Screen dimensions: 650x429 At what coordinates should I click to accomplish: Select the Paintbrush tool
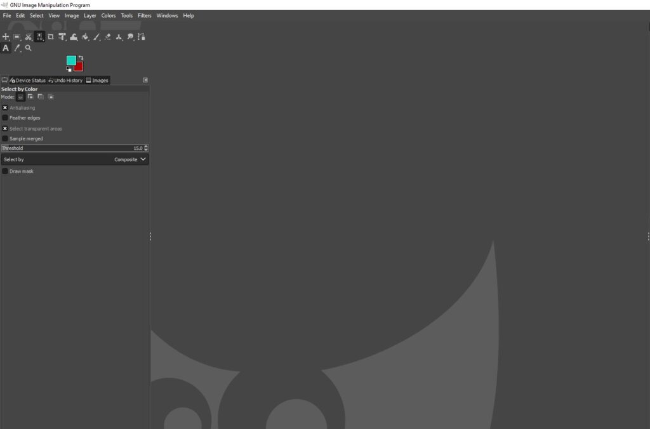click(96, 36)
